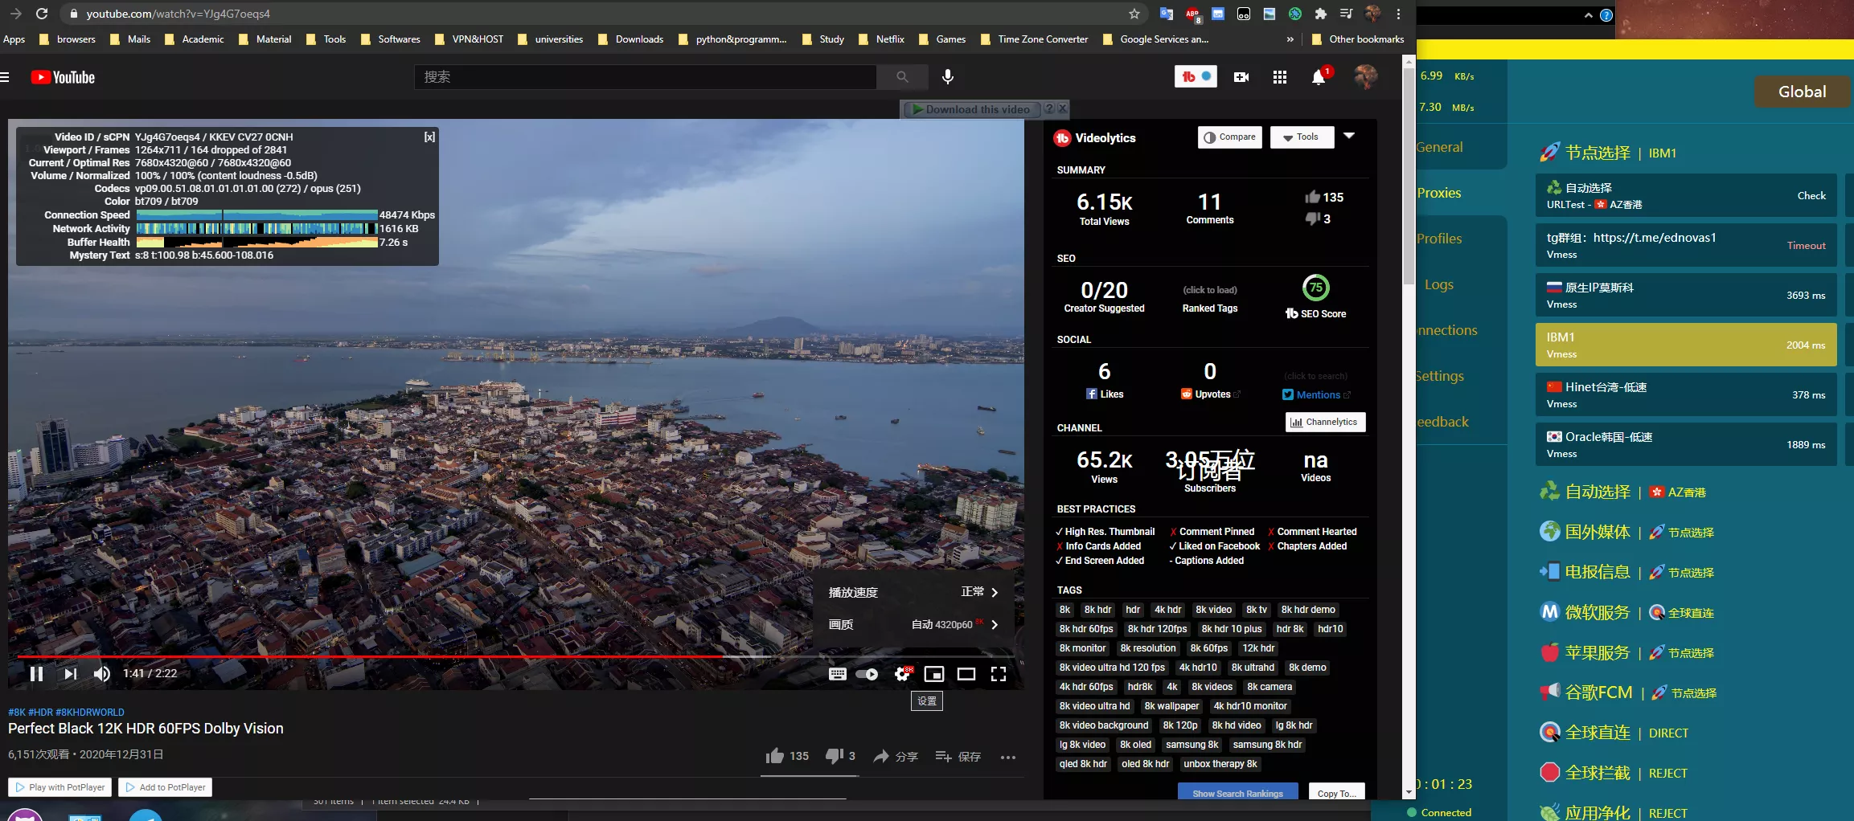The image size is (1854, 821).
Task: Pause the video with the pause button
Action: click(x=36, y=674)
